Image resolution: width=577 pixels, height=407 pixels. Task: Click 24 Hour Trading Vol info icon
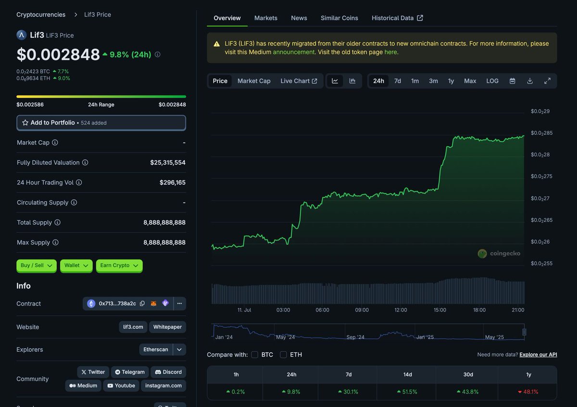pos(79,182)
